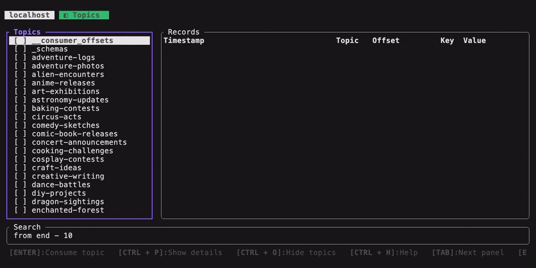Screen dimensions: 536x268
Task: Select the alien-encounters topic
Action: (67, 75)
